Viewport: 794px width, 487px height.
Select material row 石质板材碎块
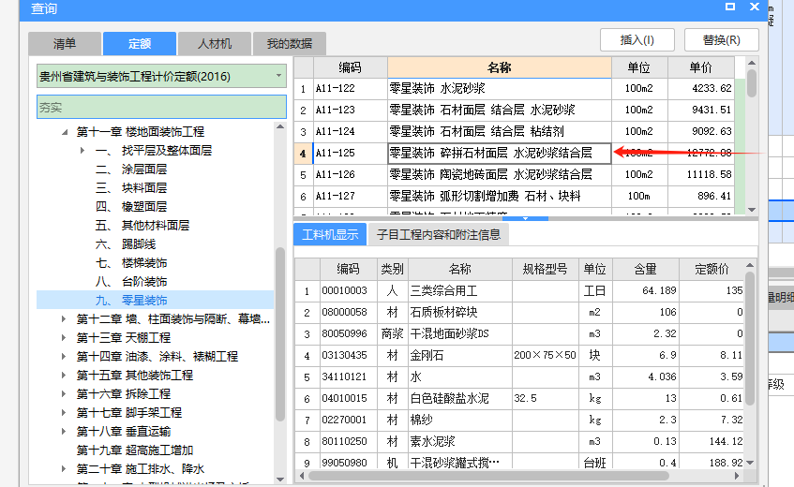519,313
